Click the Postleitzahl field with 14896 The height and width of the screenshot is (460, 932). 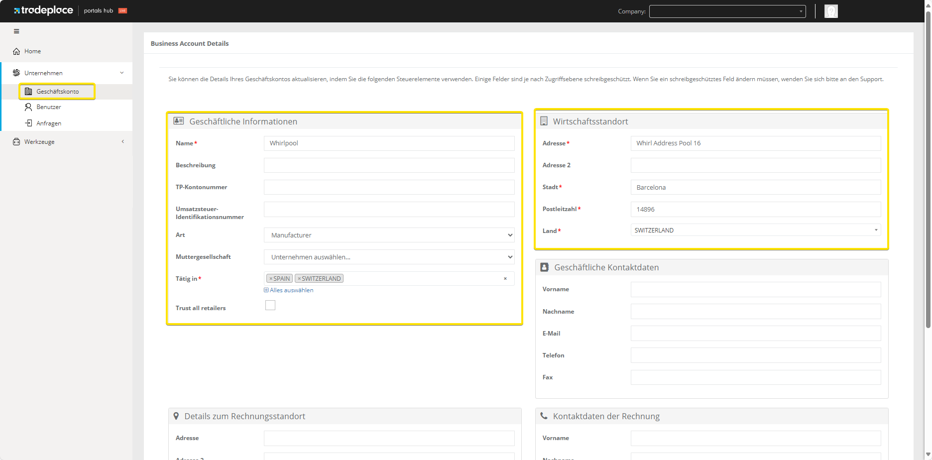tap(756, 209)
